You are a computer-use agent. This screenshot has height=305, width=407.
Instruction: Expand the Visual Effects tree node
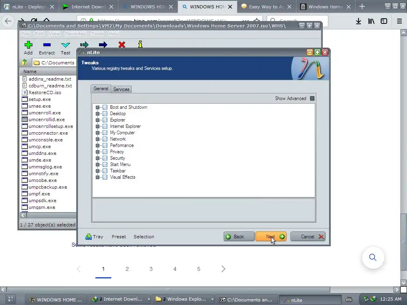tap(98, 177)
